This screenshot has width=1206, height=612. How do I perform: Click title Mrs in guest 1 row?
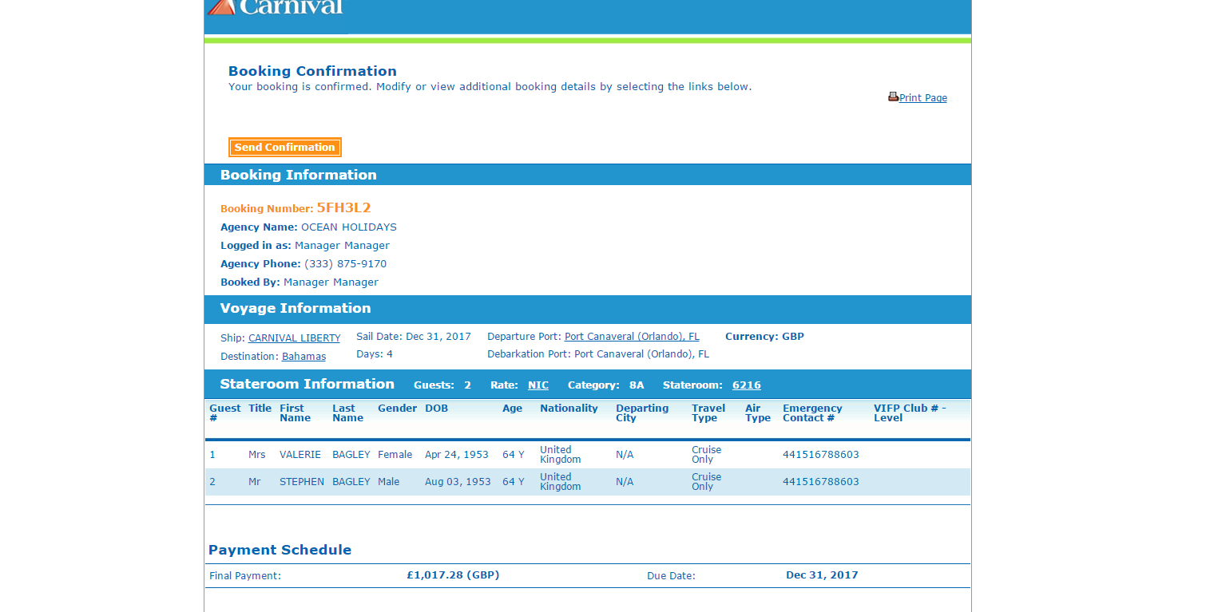(256, 455)
